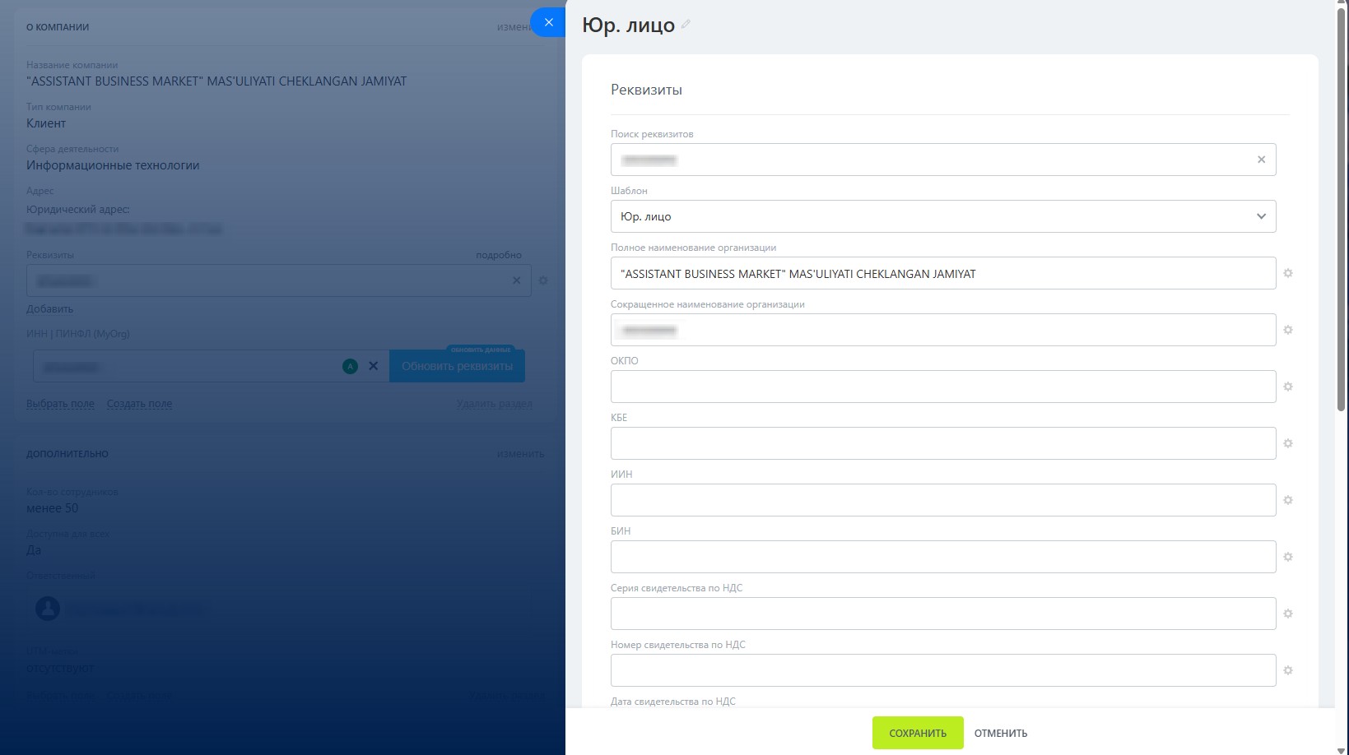Click into the БИН input field
1349x755 pixels.
(x=943, y=557)
